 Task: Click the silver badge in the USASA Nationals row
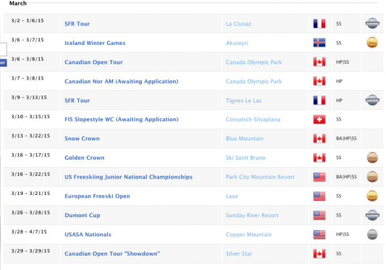[372, 234]
